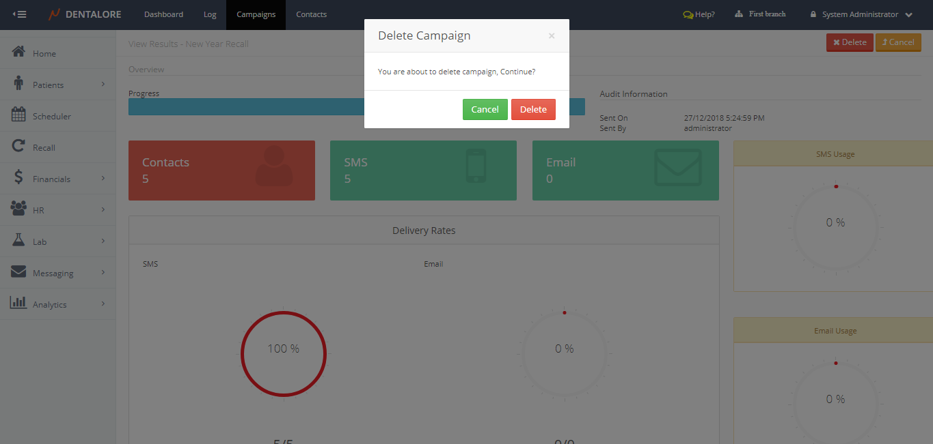
Task: Expand the HR submenu chevron
Action: click(103, 209)
